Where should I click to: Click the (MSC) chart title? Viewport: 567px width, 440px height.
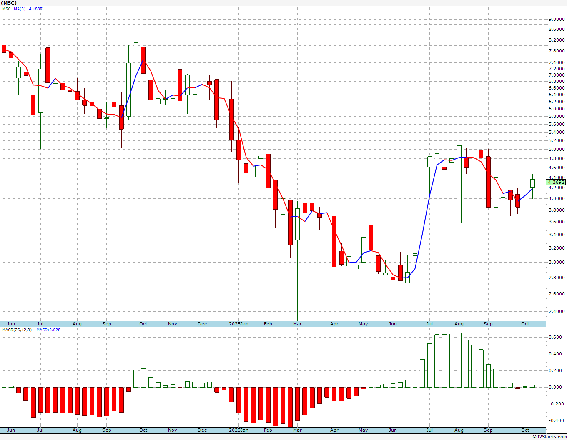point(9,3)
